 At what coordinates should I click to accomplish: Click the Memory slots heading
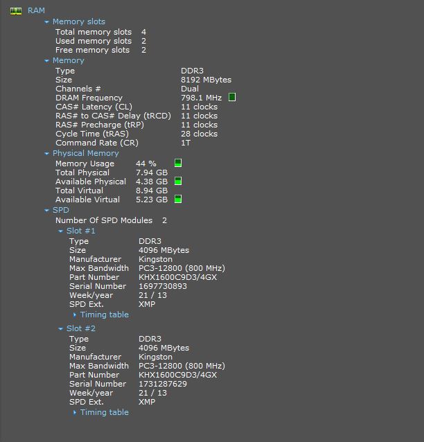(x=79, y=21)
